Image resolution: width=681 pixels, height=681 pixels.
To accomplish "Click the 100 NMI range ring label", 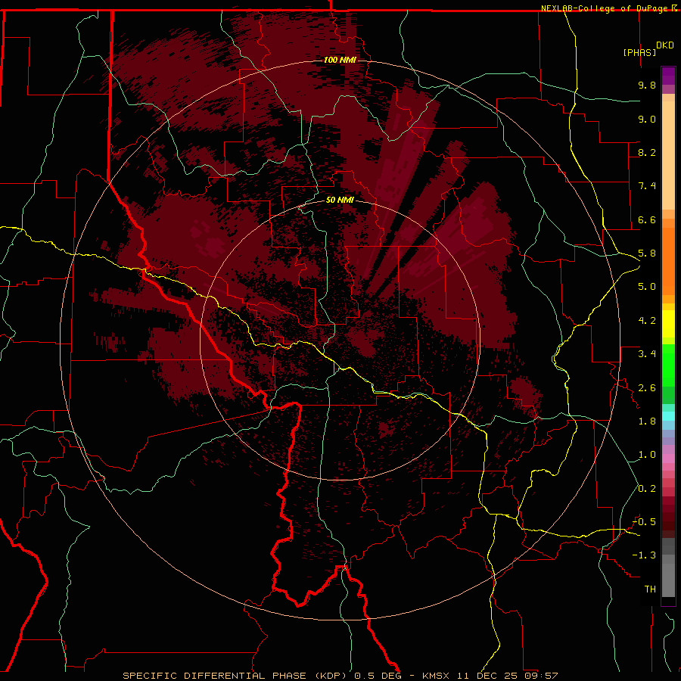I will pyautogui.click(x=340, y=60).
